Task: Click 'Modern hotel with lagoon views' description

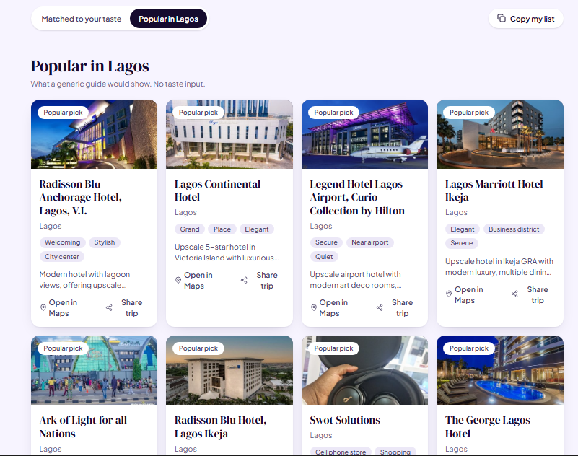Action: (x=84, y=280)
